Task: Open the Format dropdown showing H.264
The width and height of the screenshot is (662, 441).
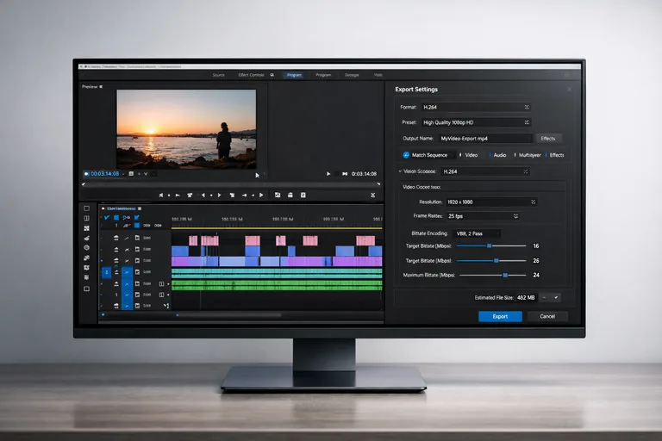Action: pyautogui.click(x=476, y=107)
